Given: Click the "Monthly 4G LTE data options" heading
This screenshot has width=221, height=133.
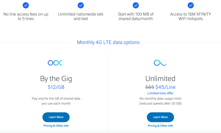Looking at the screenshot, I should tap(108, 42).
